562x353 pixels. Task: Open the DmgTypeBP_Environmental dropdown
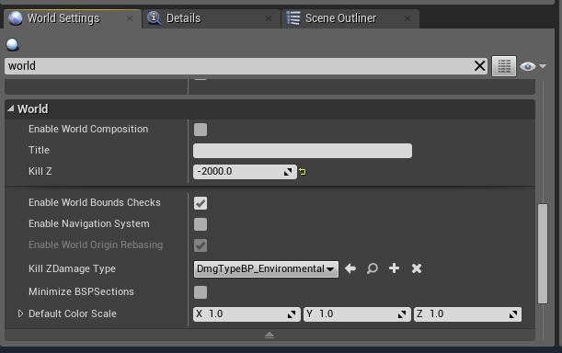(266, 268)
